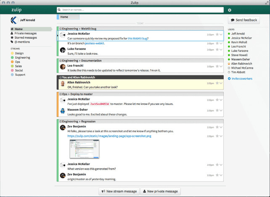Click Waseem Daher's blue avatar
270x197 pixels.
tap(63, 111)
